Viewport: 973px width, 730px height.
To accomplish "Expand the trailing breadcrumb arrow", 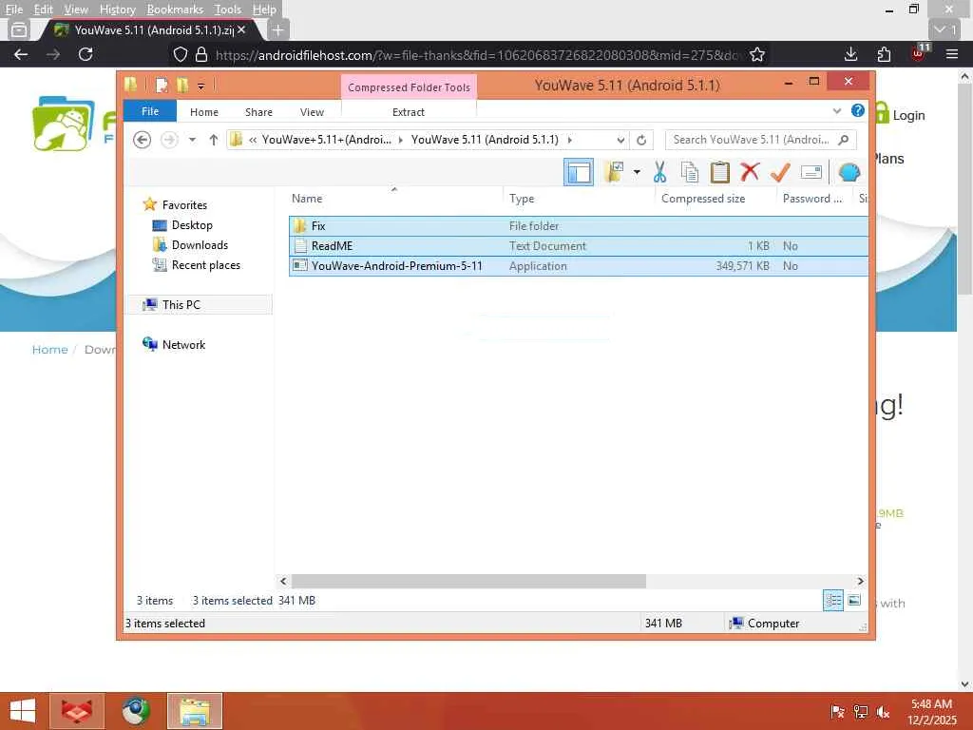I will [x=570, y=140].
